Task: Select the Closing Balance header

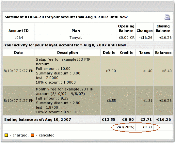Action: (x=163, y=28)
